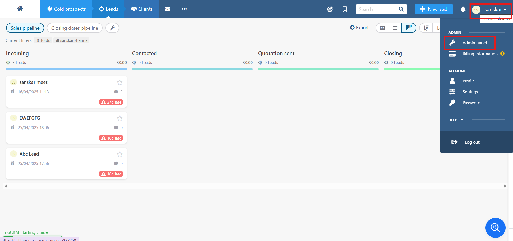The image size is (513, 241).
Task: Collapse the sanskar user dropdown
Action: tap(495, 9)
